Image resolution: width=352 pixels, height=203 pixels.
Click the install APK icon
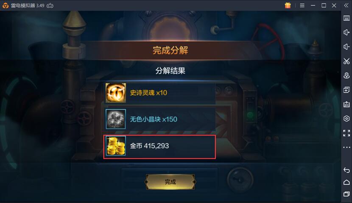click(x=346, y=104)
